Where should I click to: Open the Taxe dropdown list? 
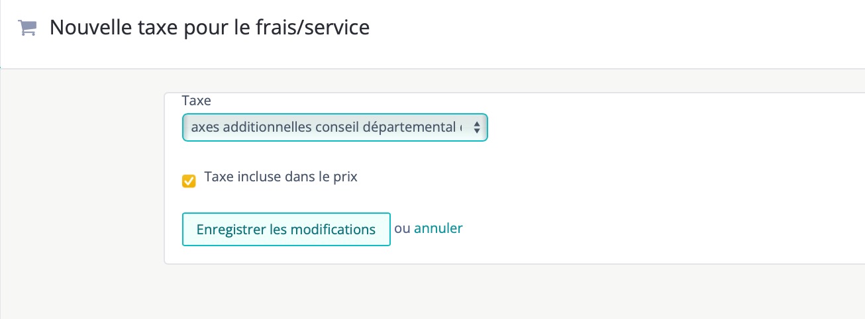coord(334,128)
